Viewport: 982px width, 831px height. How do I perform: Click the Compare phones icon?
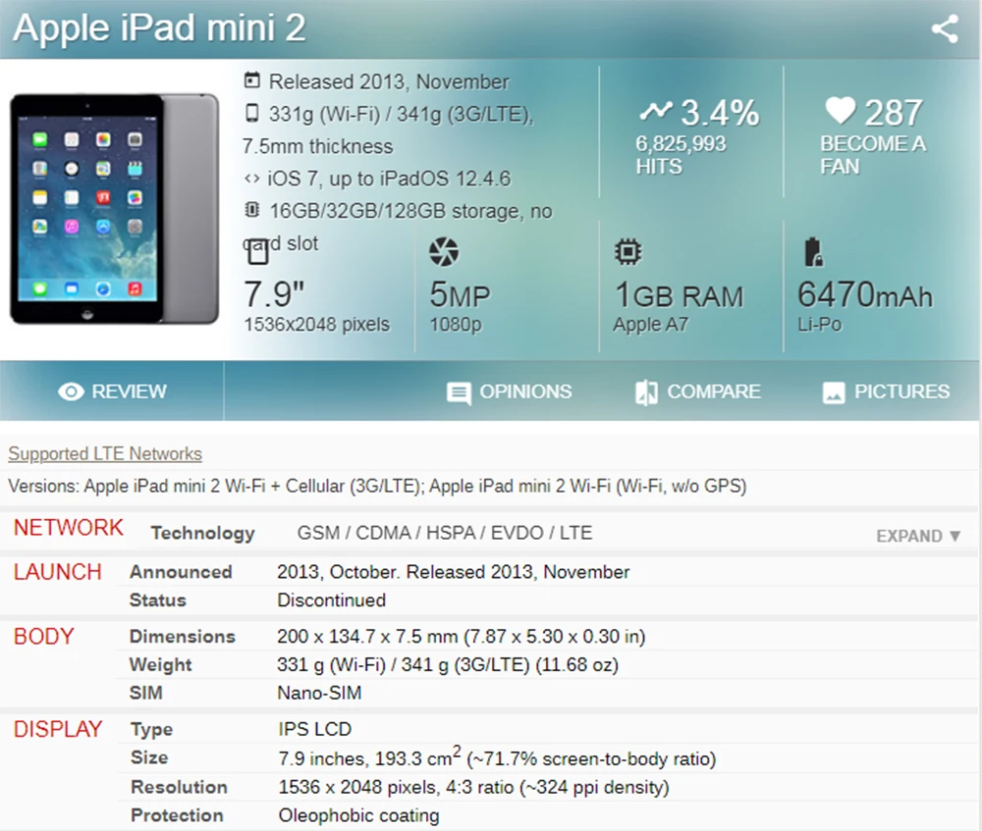pos(646,393)
